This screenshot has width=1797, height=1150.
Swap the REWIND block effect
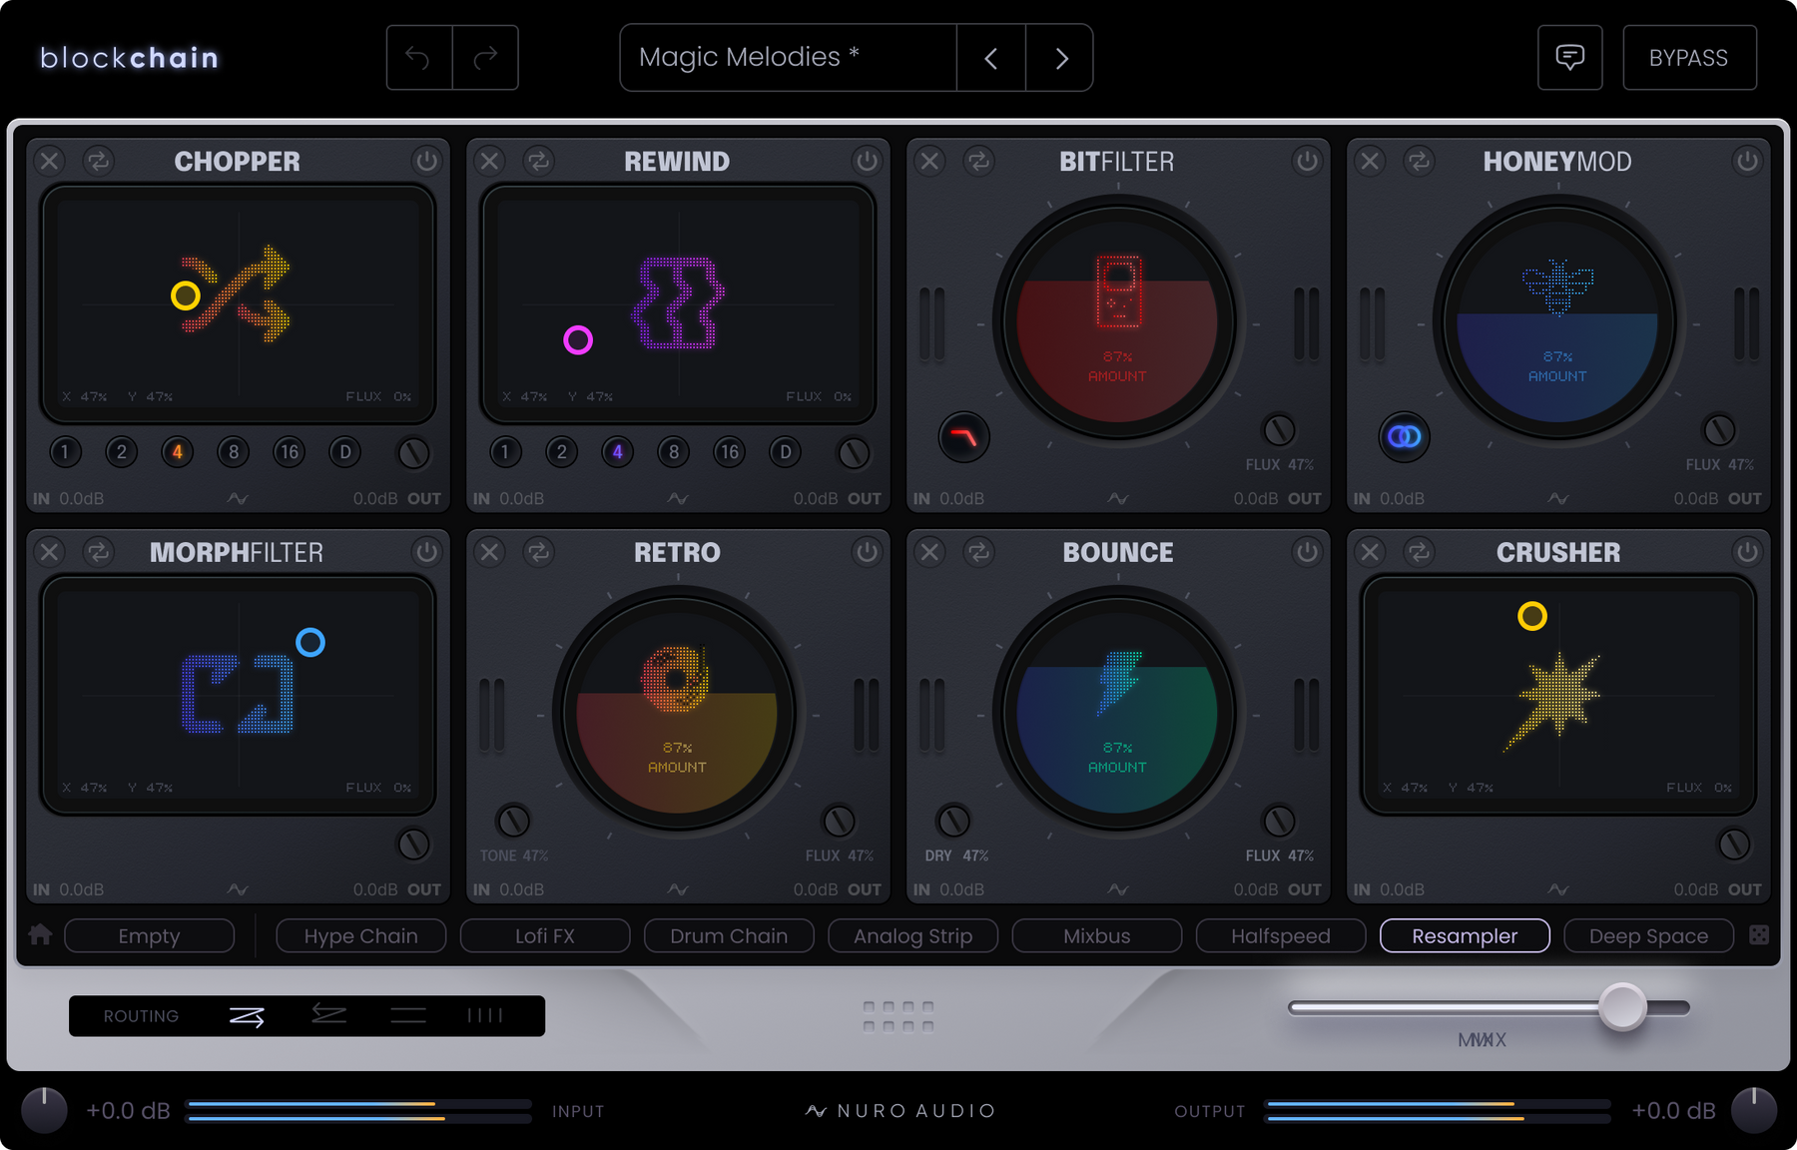tap(538, 161)
